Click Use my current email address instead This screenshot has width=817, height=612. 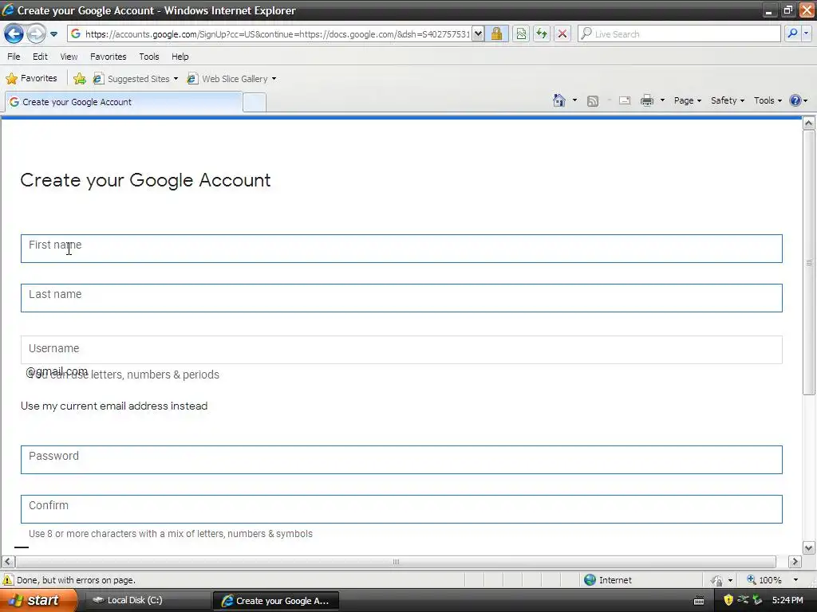point(114,406)
